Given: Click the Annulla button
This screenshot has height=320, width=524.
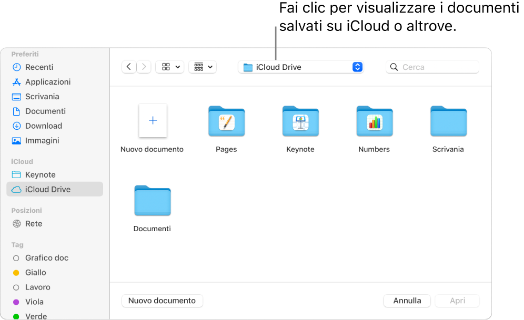Looking at the screenshot, I should click(407, 301).
